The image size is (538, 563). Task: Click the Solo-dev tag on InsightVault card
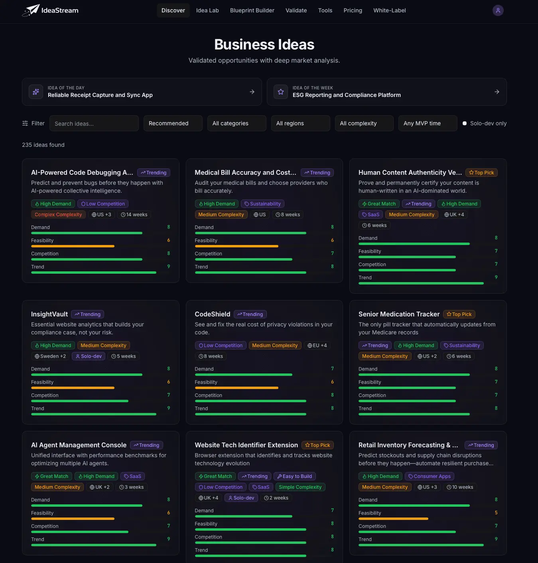click(89, 356)
